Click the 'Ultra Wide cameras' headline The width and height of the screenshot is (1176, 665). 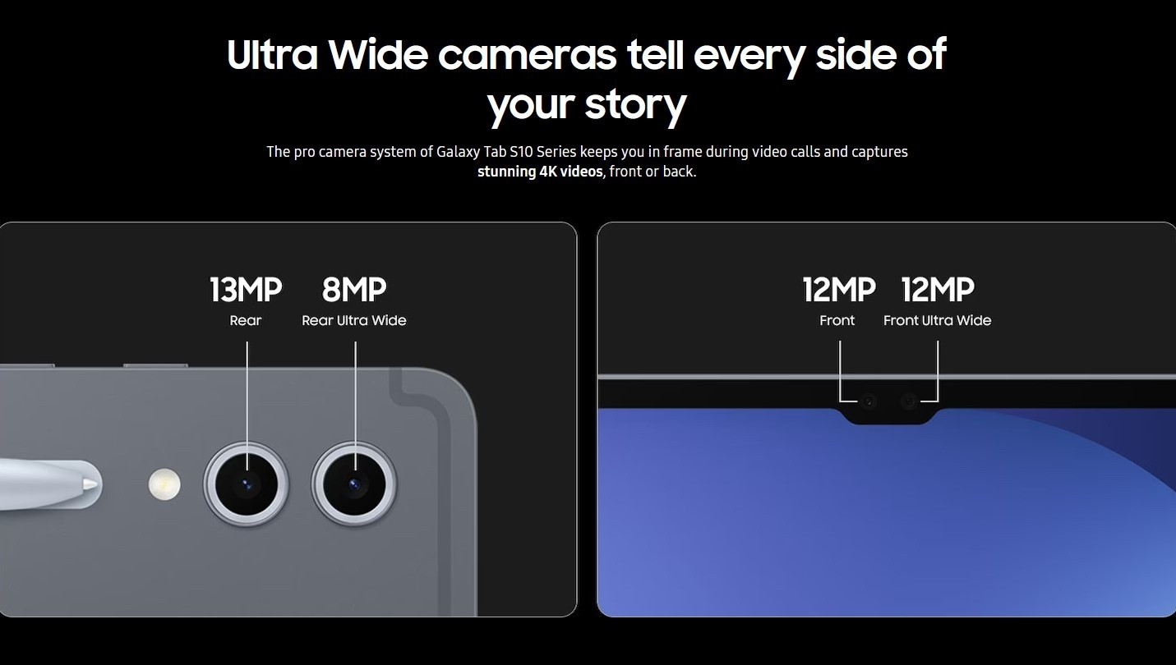tap(422, 55)
